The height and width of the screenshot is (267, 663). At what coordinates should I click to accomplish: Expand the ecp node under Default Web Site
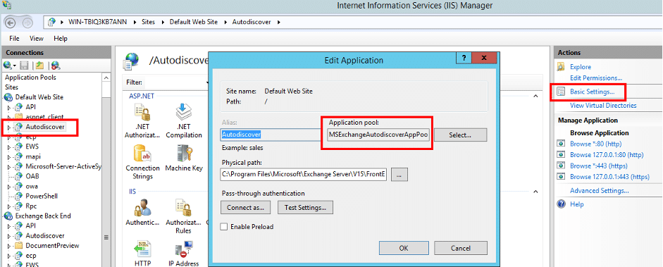coord(9,137)
